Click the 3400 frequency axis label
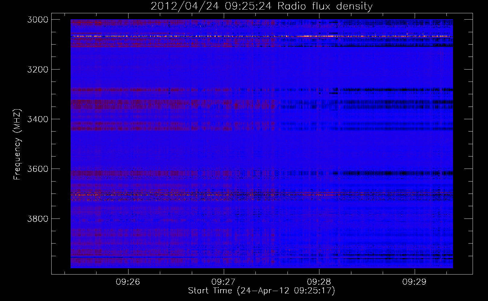Screen dimensions: 488x301 [38, 119]
